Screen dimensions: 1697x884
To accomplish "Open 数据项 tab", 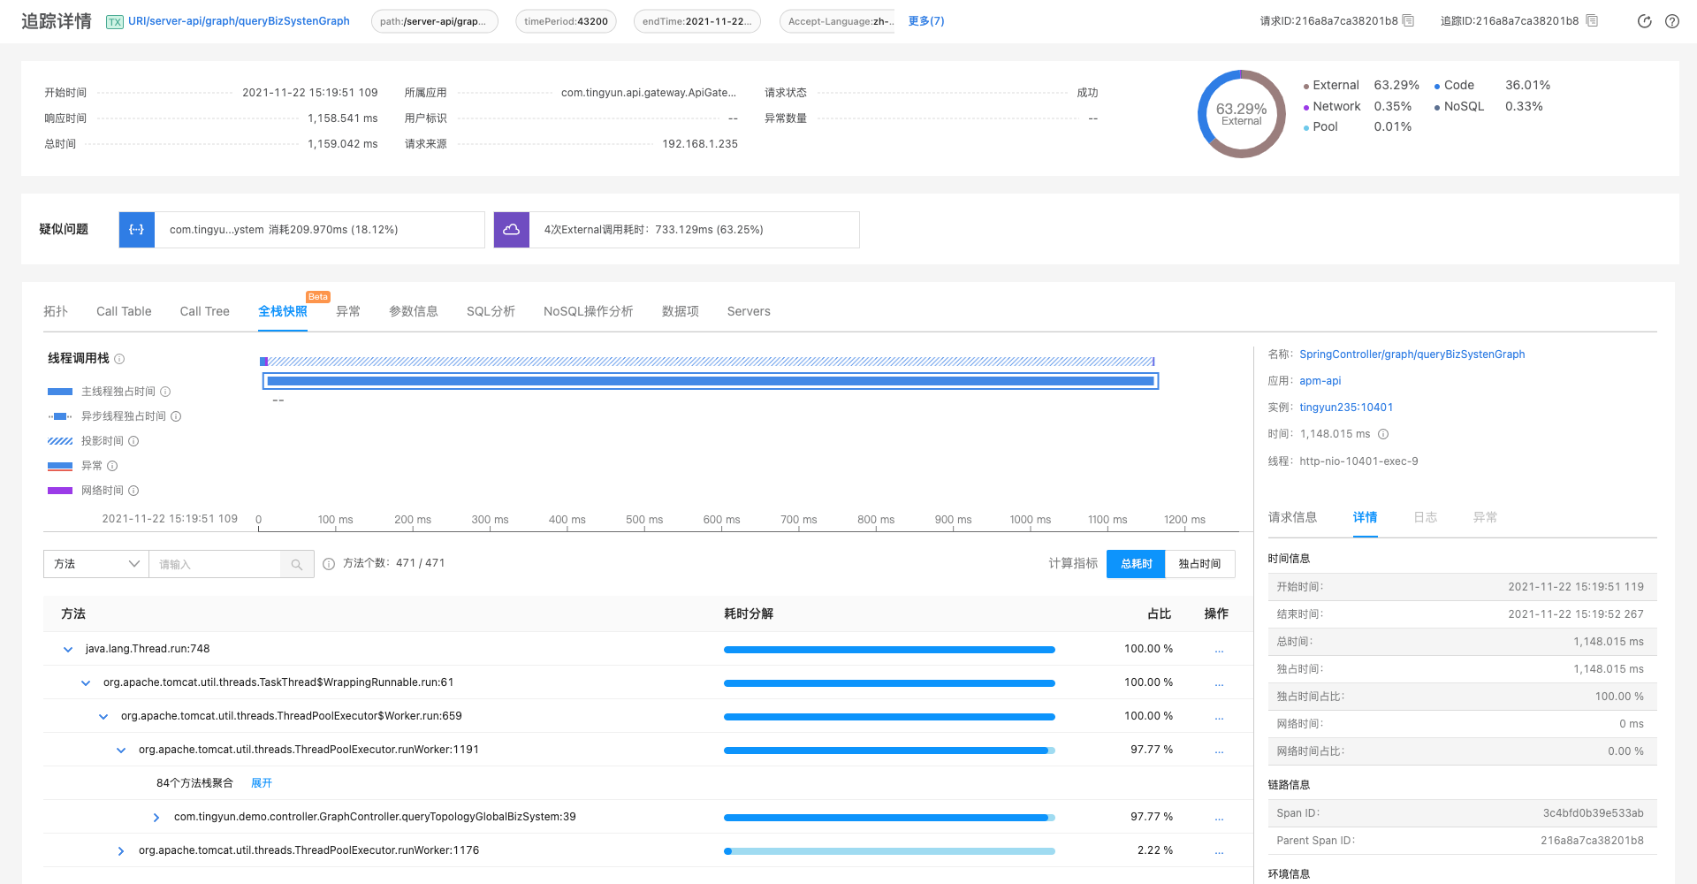I will pos(681,311).
